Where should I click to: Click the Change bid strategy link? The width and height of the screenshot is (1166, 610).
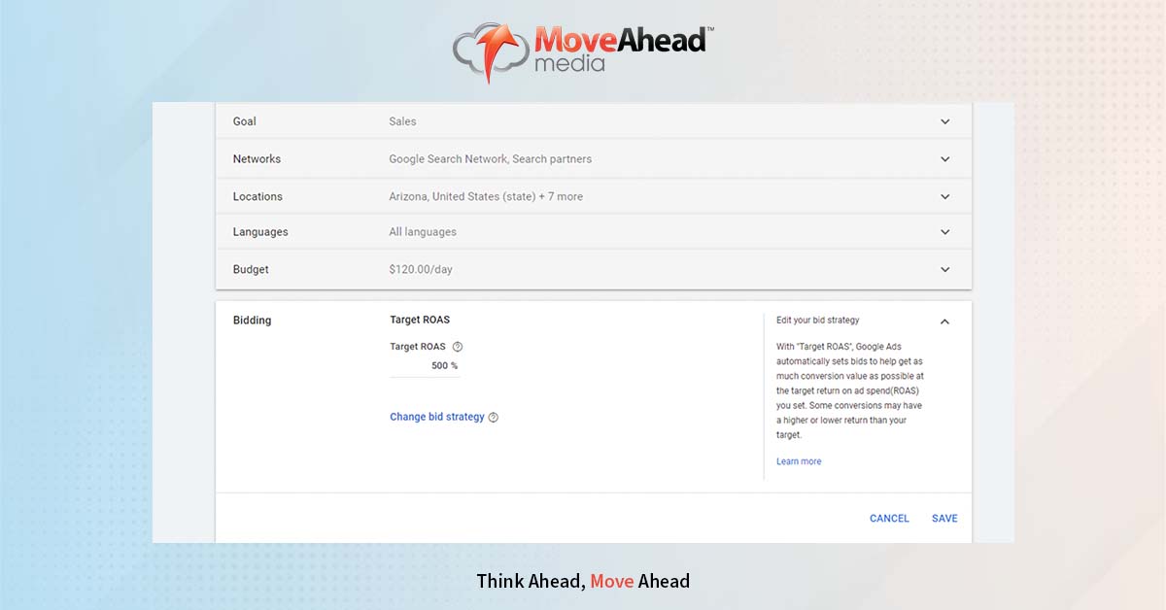[x=437, y=417]
